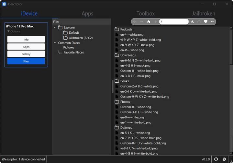Open the Deferred folder icon

tap(117, 128)
